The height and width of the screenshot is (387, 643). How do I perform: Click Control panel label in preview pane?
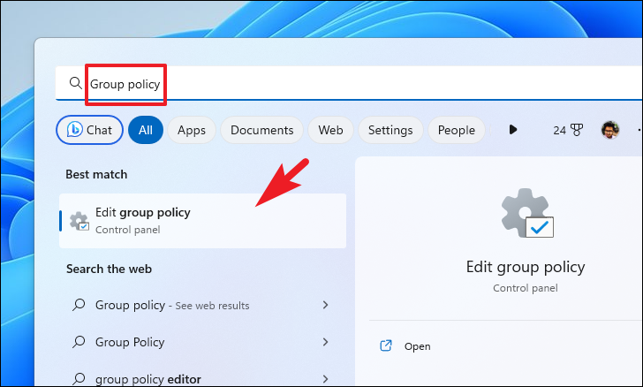coord(526,288)
